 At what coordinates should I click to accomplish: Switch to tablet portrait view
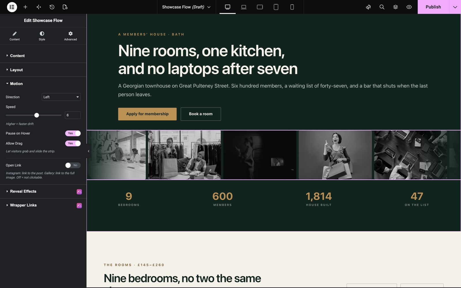tap(276, 7)
